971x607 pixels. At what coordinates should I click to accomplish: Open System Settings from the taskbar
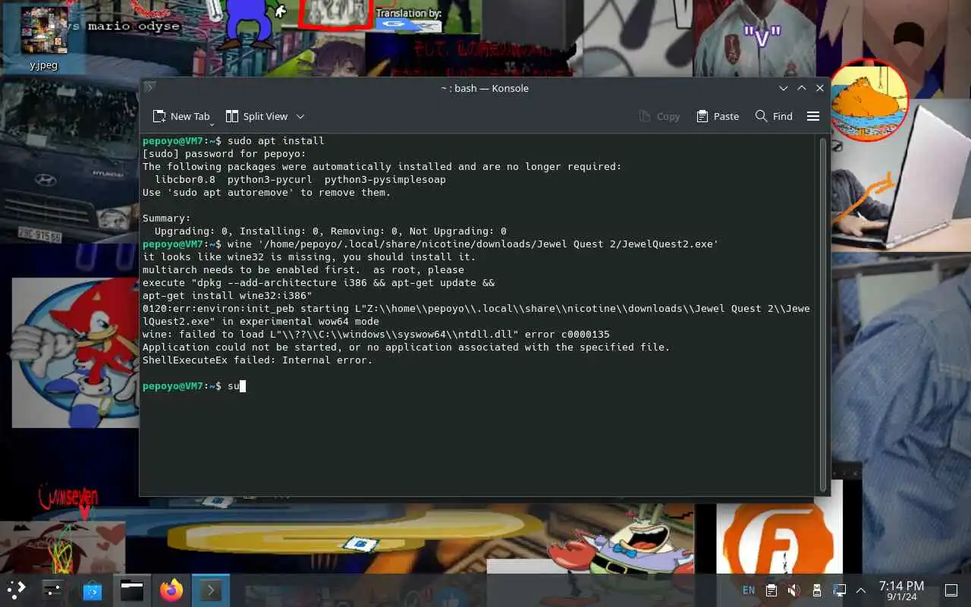53,590
